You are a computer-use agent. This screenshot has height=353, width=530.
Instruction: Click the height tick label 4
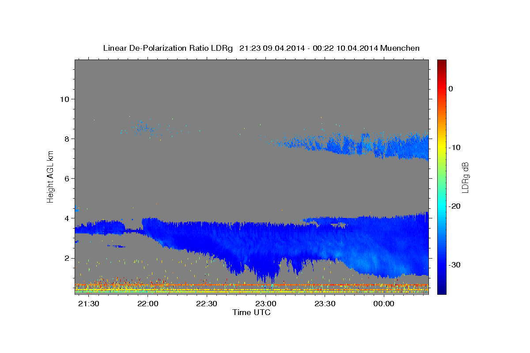pos(66,218)
